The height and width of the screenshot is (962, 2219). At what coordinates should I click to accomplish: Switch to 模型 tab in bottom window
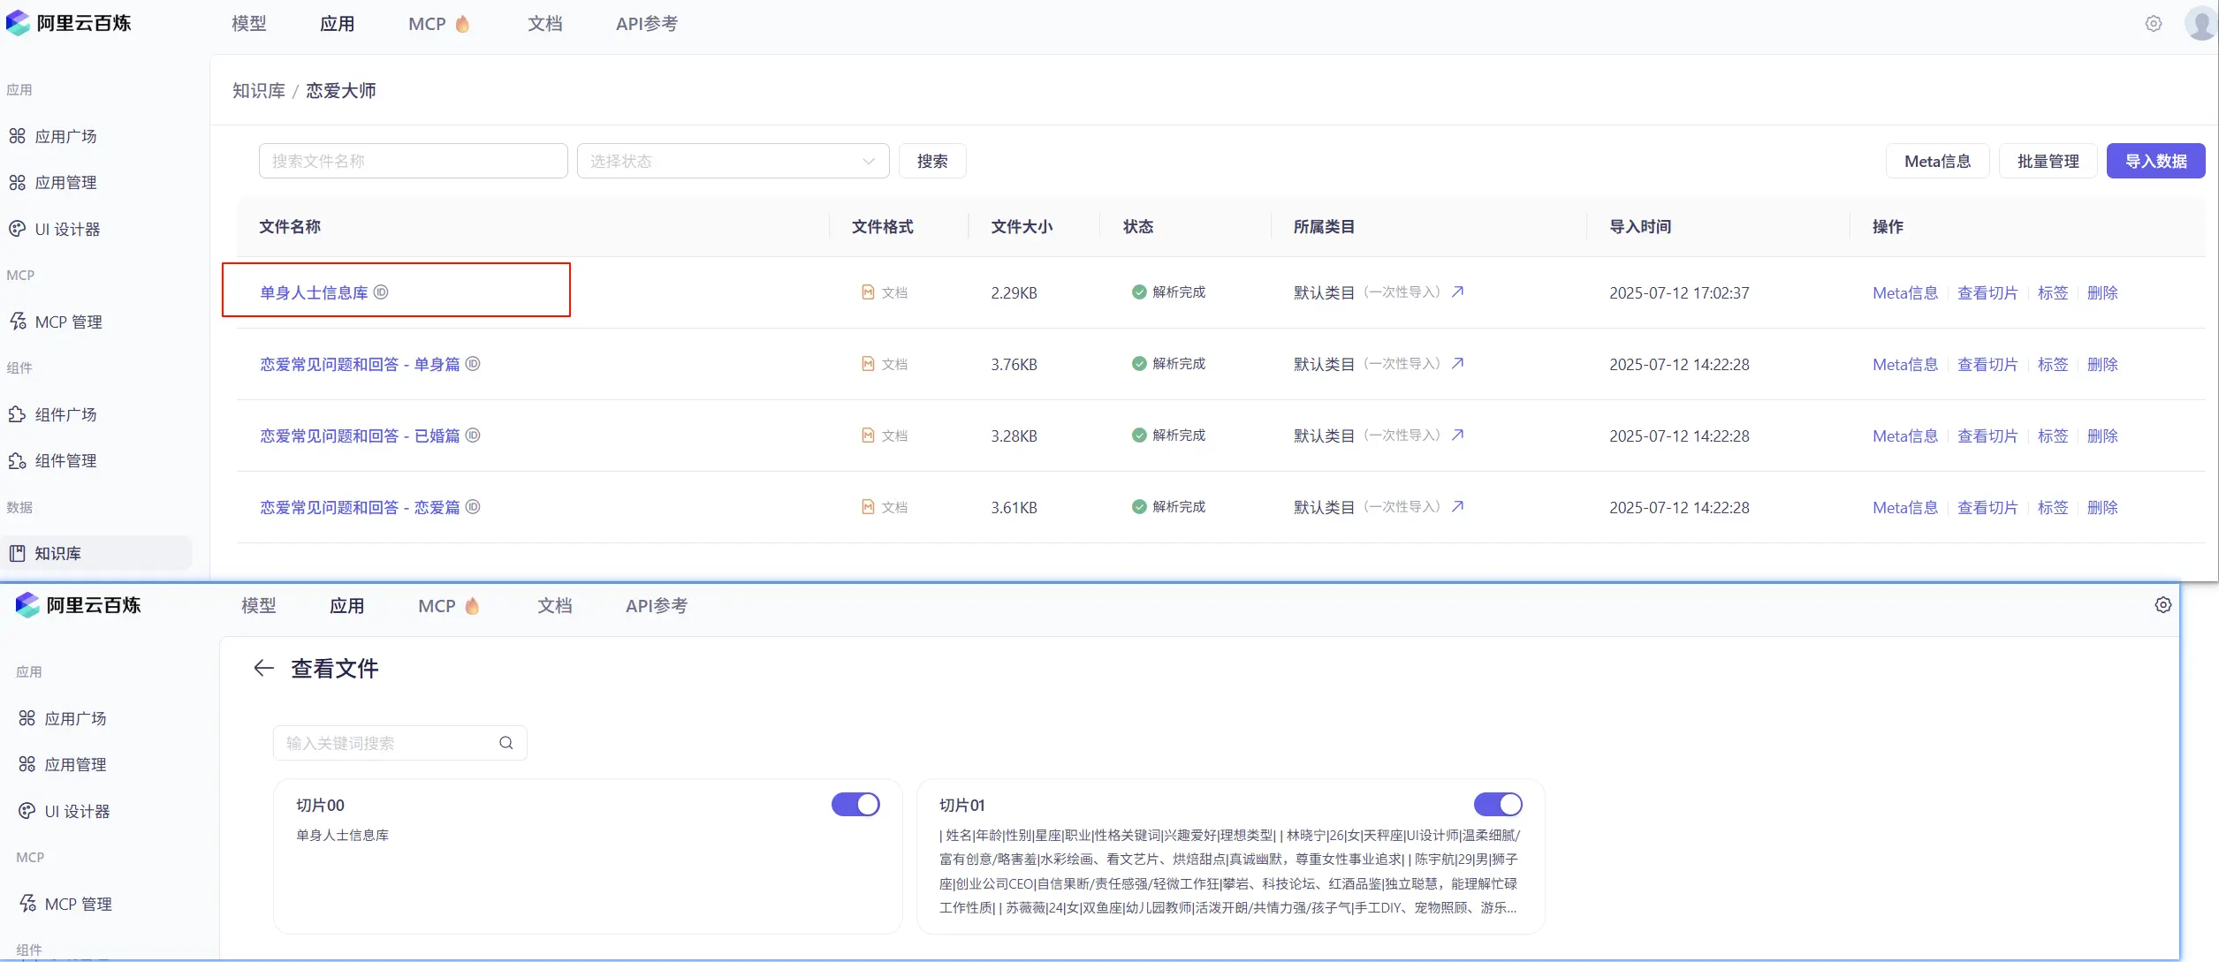(x=259, y=606)
